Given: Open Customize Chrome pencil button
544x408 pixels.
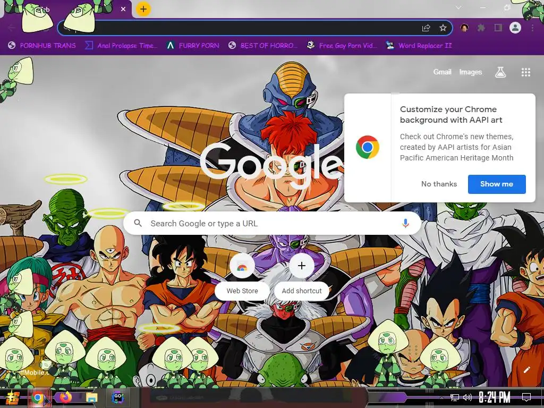Looking at the screenshot, I should (x=526, y=370).
